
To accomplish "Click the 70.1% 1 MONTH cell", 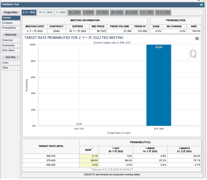I will tap(184, 160).
